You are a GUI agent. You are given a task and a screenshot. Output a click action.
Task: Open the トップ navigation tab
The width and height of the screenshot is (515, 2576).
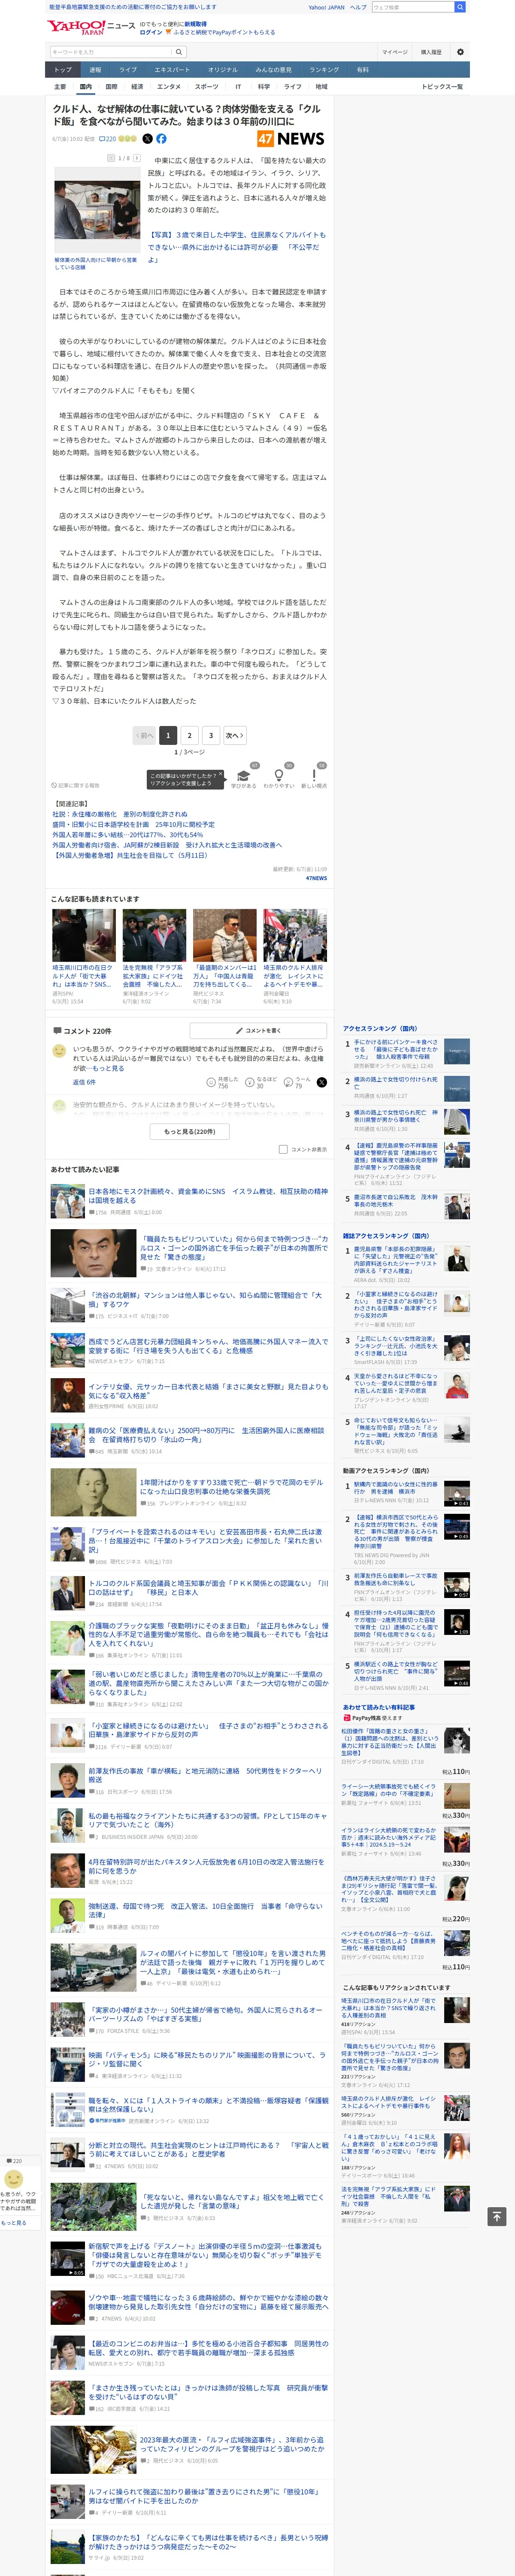(x=62, y=70)
